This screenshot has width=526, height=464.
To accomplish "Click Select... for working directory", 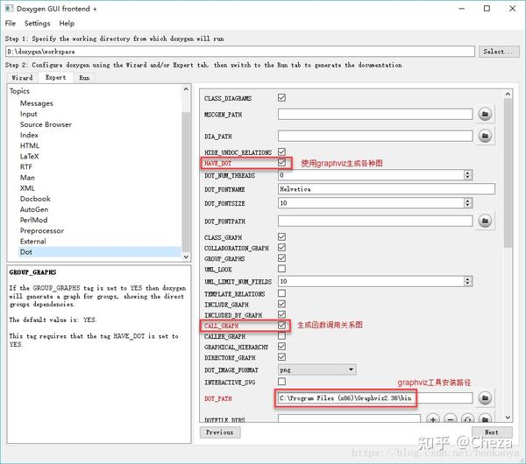I will [499, 52].
